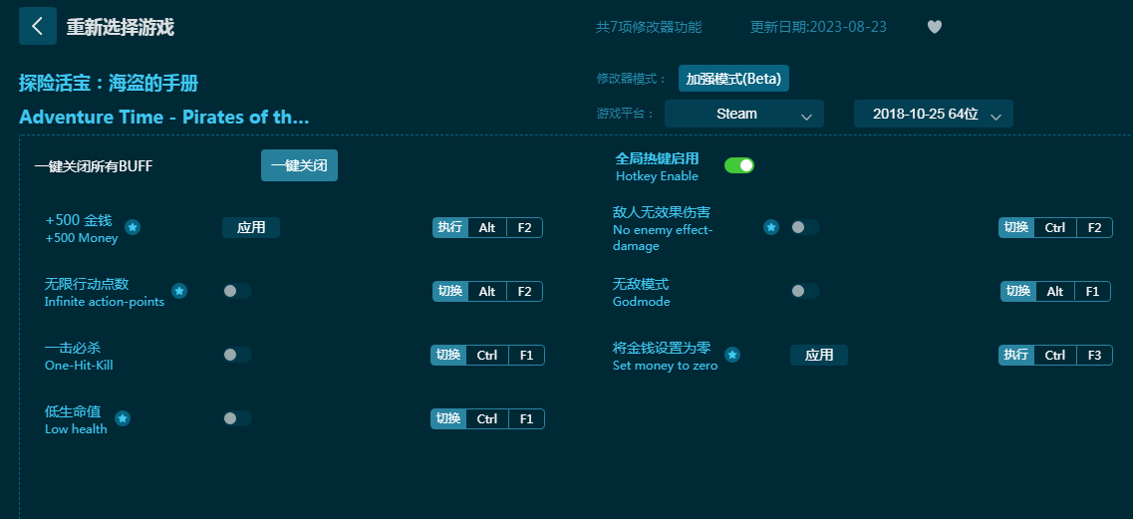Turn on Godmode switch
1133x519 pixels.
804,291
